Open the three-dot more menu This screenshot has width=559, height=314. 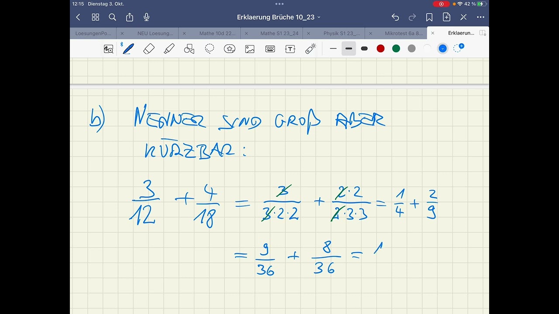pos(480,17)
